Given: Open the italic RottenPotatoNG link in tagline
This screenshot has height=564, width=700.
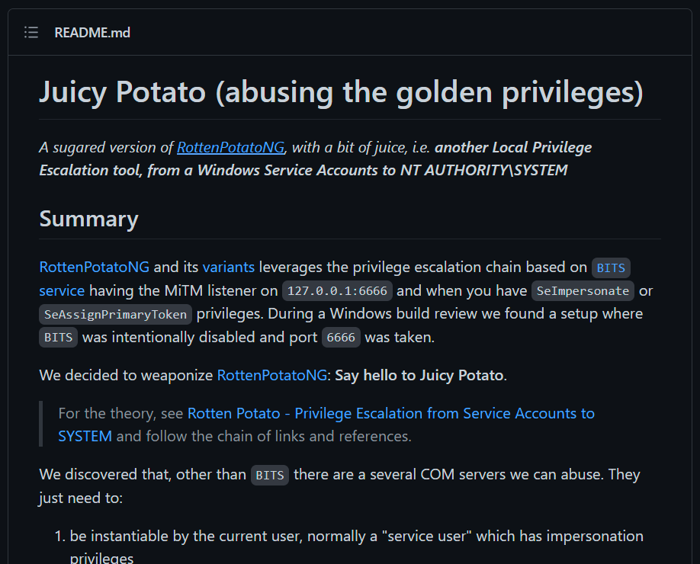Looking at the screenshot, I should [x=231, y=147].
